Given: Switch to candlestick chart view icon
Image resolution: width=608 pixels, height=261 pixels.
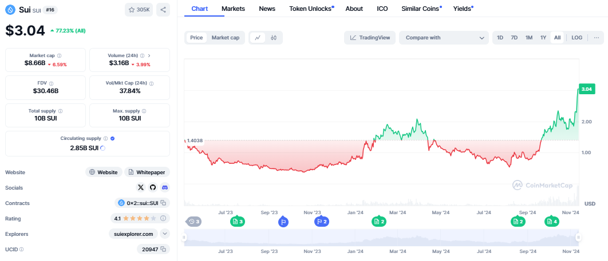Looking at the screenshot, I should (x=274, y=38).
